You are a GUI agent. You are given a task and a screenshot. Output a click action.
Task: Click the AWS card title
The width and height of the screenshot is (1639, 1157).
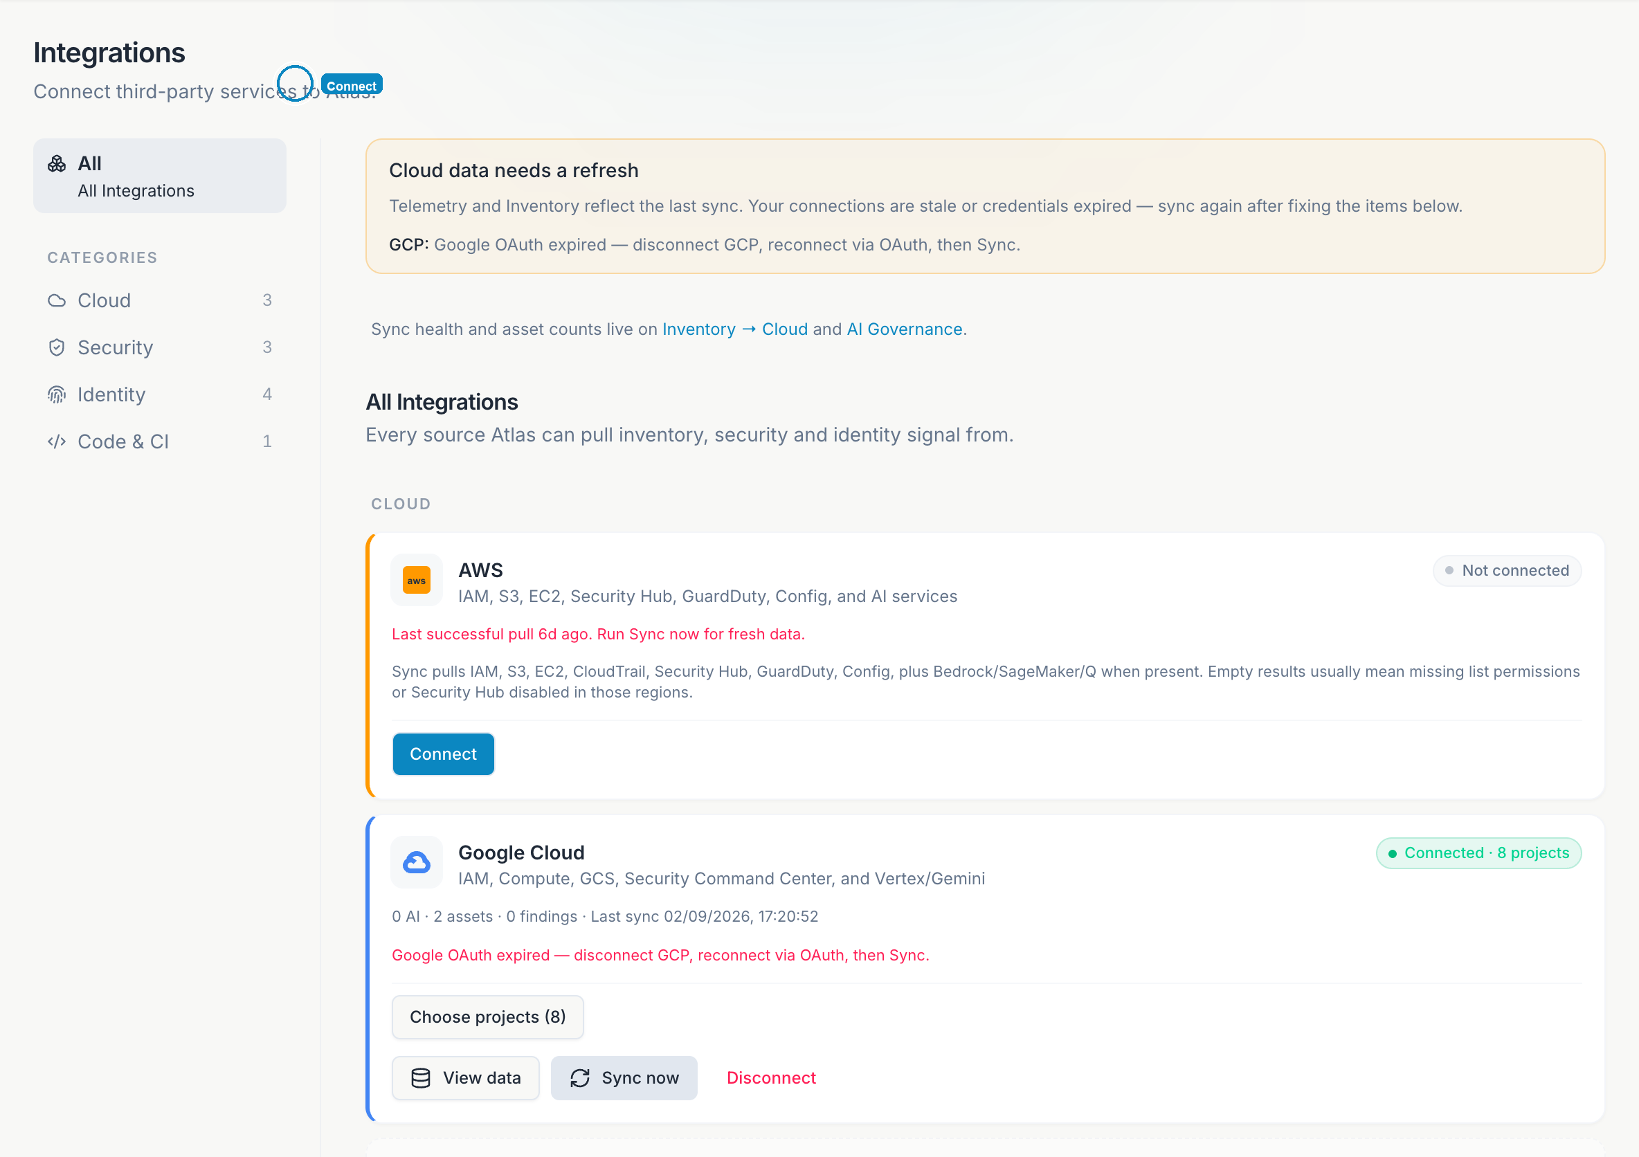(480, 571)
